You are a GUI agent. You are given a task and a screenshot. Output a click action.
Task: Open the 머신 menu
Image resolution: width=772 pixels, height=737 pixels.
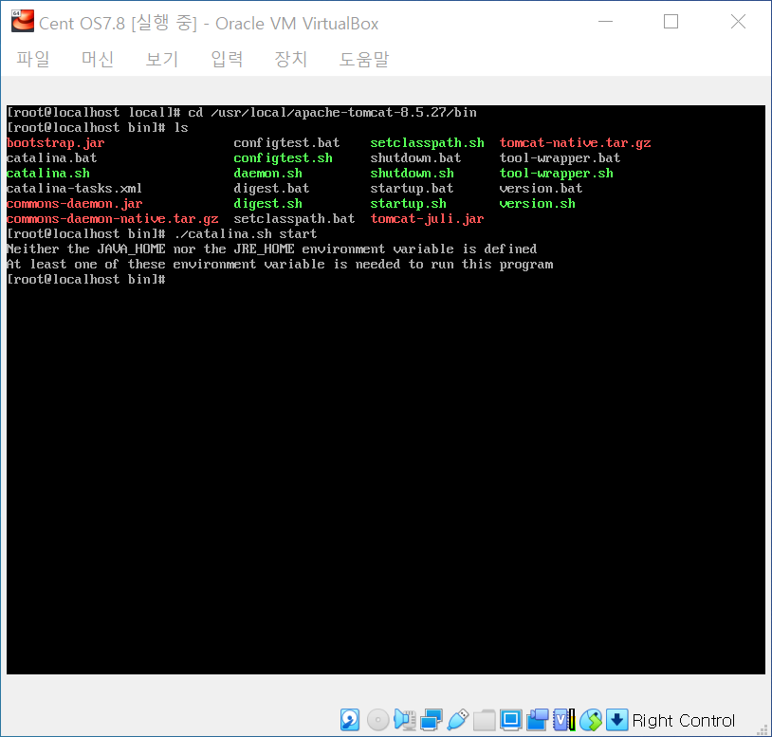[x=98, y=59]
